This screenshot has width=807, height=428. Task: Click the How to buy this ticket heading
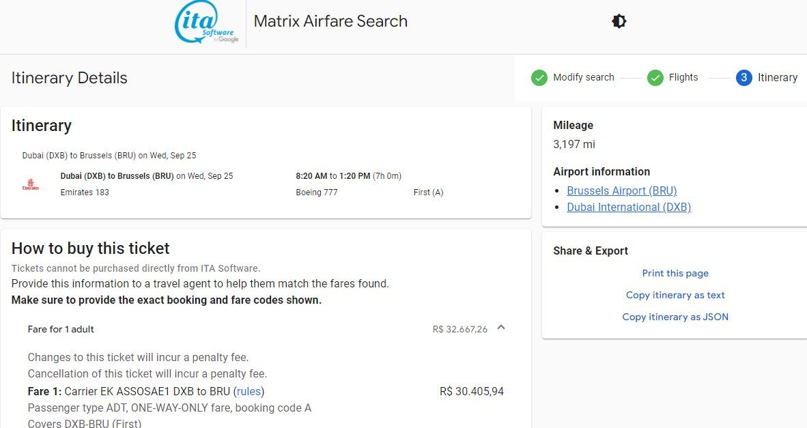coord(91,248)
